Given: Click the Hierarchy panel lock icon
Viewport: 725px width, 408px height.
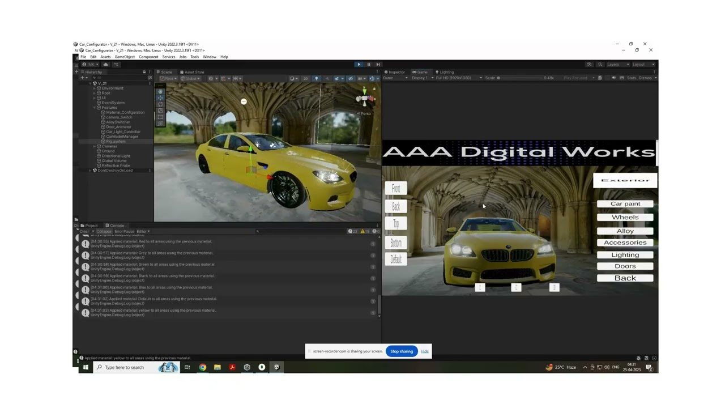Looking at the screenshot, I should point(144,72).
